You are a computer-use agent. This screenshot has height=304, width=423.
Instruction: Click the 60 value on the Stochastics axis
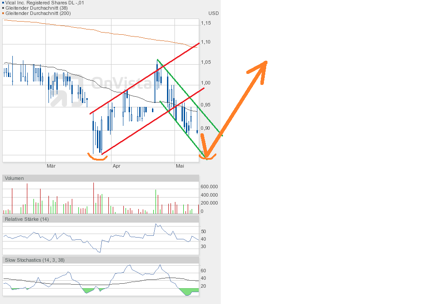point(204,271)
